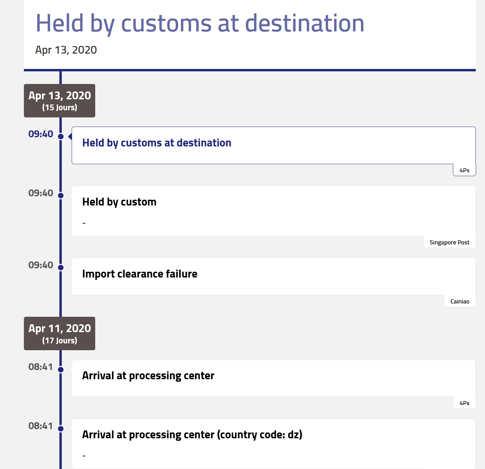Click timeline dot beside 'Held by custom'
The height and width of the screenshot is (469, 485).
coord(61,196)
